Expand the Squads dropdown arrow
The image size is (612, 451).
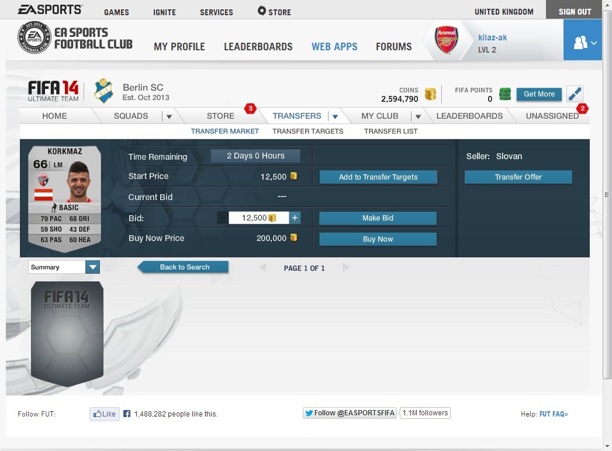pyautogui.click(x=169, y=116)
